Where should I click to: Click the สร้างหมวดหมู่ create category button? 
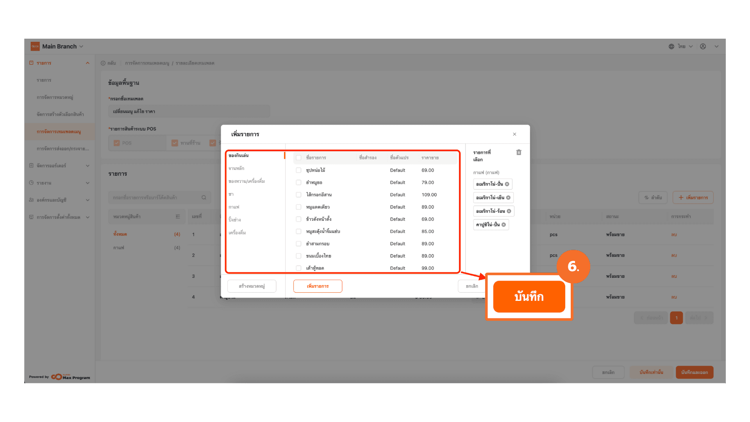(252, 286)
